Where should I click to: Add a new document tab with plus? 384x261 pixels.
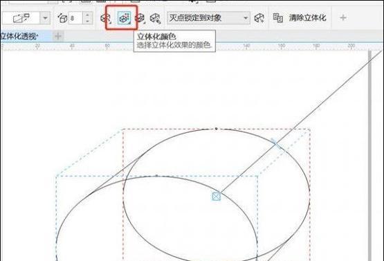point(58,36)
